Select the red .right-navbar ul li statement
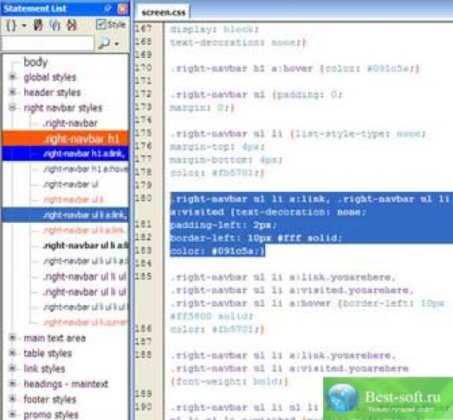The image size is (453, 420). pyautogui.click(x=72, y=199)
